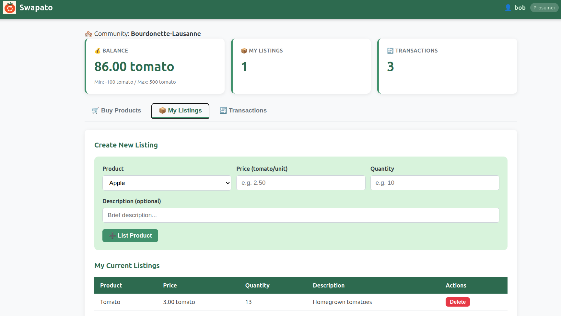Click the shopping cart icon in Buy Products tab
This screenshot has width=561, height=316.
point(95,111)
